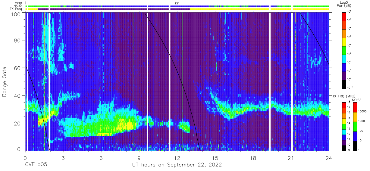Screen dimensions: 370x171
Task: Pick the orange segment of the Lag0 Pwr colorbar
Action: coord(344,33)
